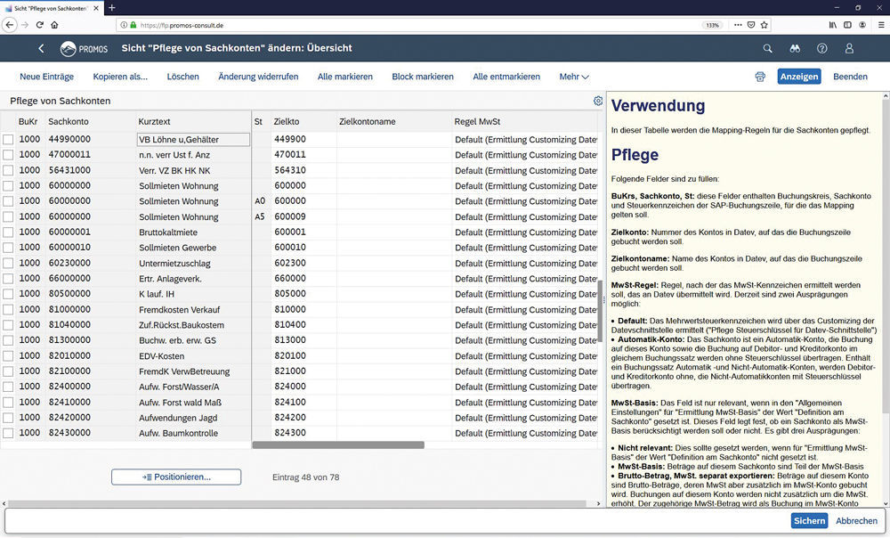This screenshot has width=890, height=538.
Task: Expand the Mehr dropdown menu
Action: click(574, 77)
